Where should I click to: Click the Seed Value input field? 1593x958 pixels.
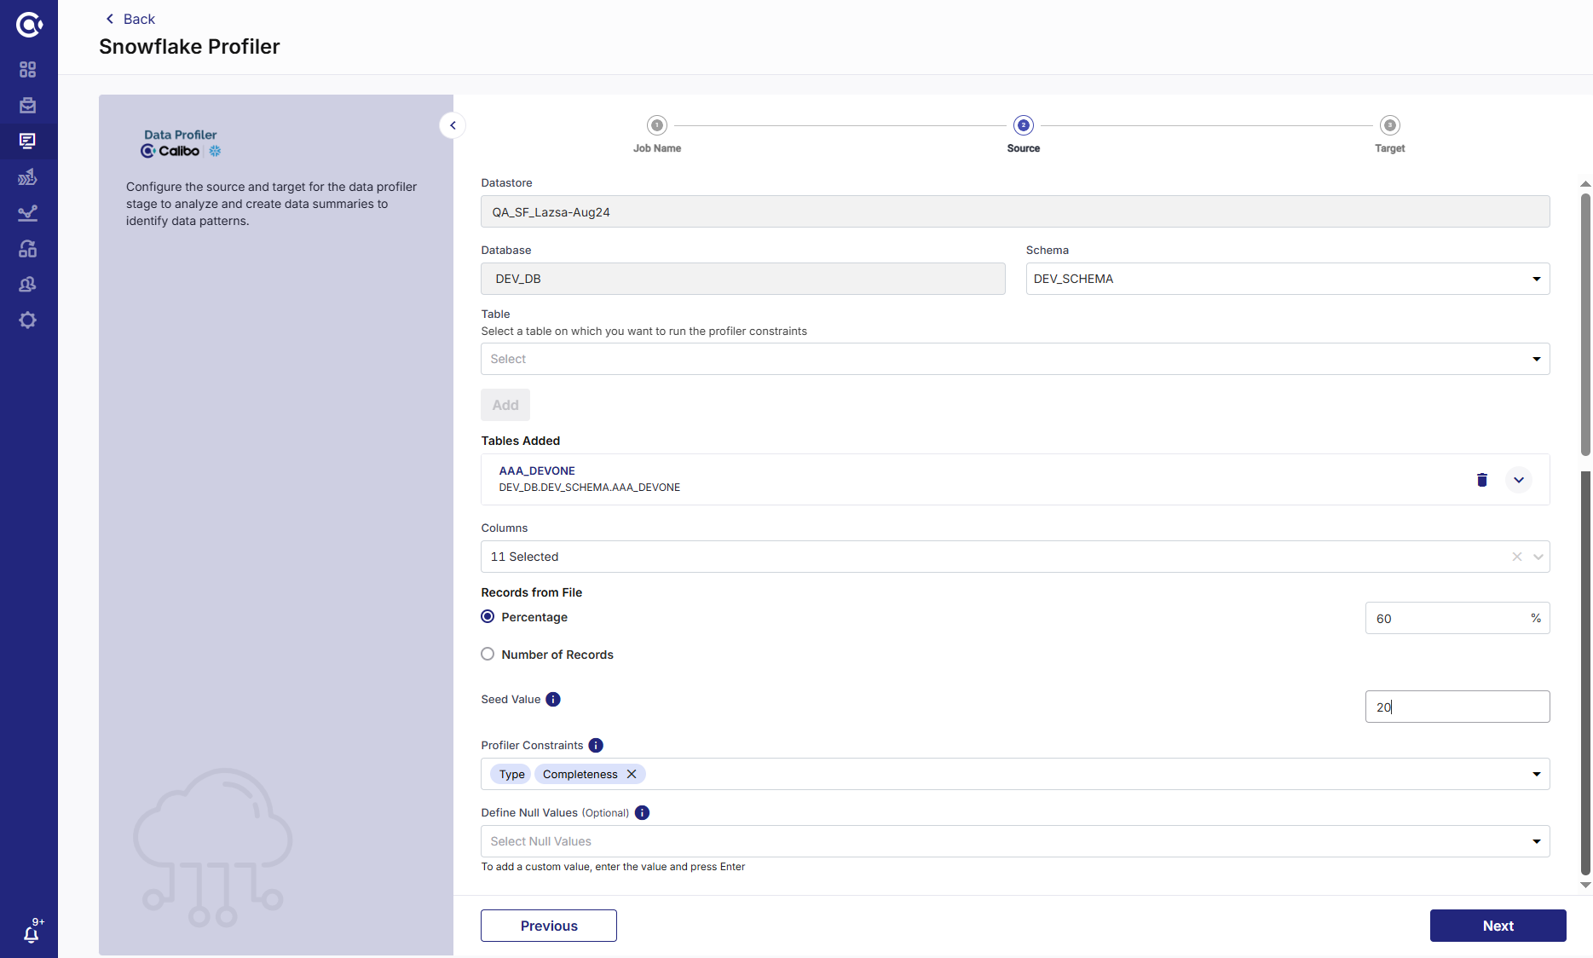click(1457, 707)
